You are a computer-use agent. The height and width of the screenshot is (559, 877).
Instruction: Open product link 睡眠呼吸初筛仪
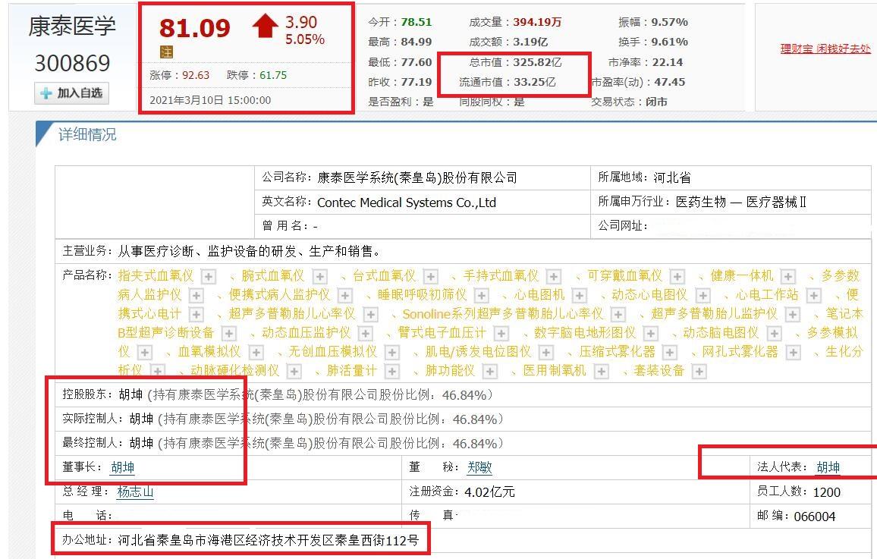click(423, 295)
